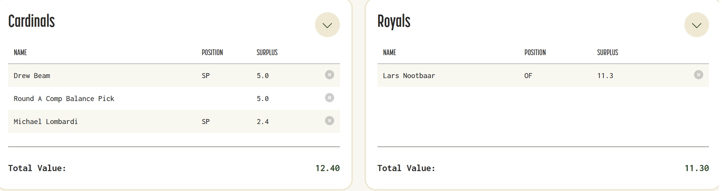Click the Michael Lombardi player name

tap(46, 122)
